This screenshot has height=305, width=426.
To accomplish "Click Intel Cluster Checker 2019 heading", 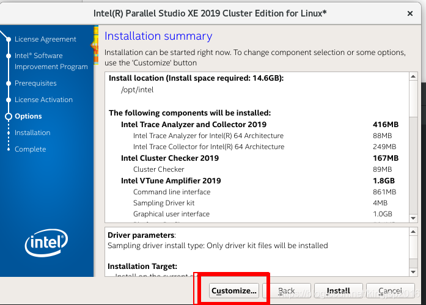I will (170, 158).
